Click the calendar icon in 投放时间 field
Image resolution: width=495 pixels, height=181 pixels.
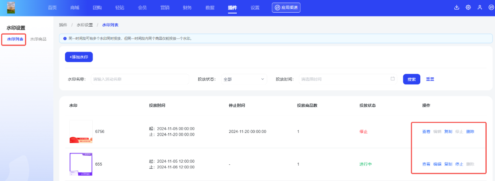tap(392, 79)
